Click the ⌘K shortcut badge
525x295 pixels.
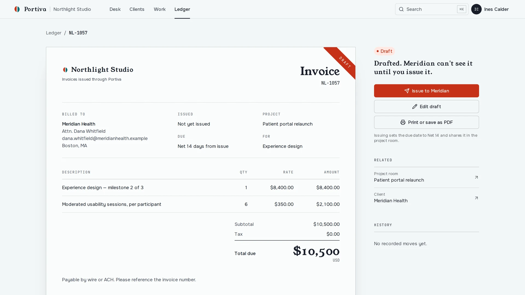click(x=461, y=9)
